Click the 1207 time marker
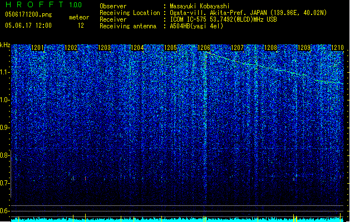 pyautogui.click(x=237, y=48)
